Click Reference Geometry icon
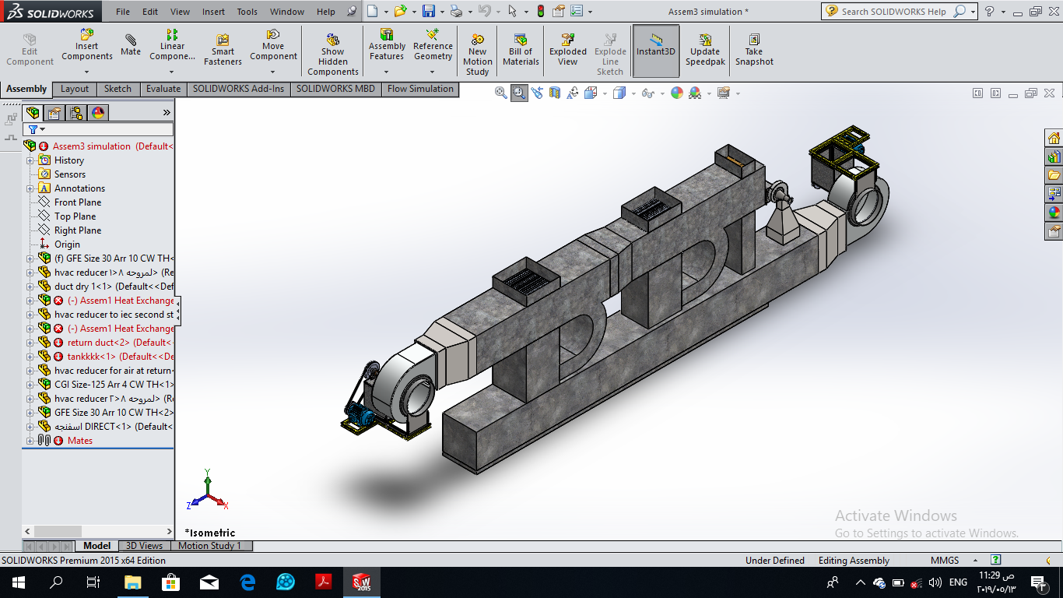 click(433, 35)
